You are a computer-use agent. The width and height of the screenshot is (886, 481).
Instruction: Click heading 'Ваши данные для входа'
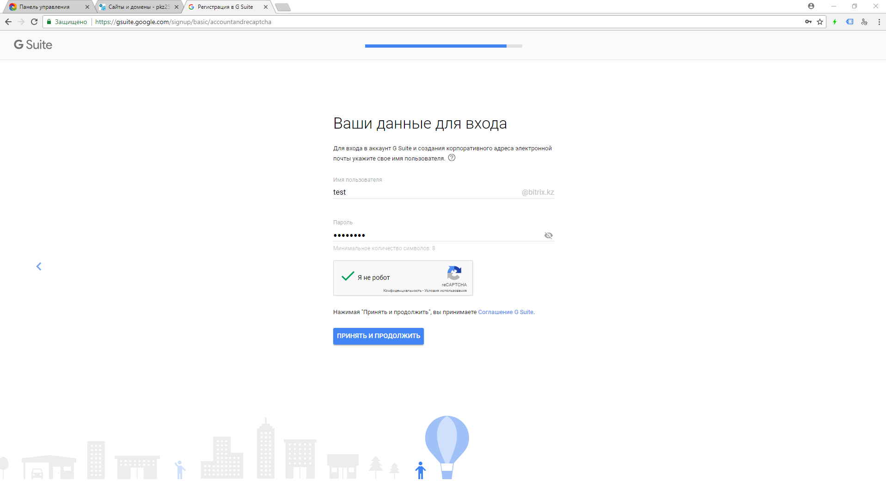[420, 123]
